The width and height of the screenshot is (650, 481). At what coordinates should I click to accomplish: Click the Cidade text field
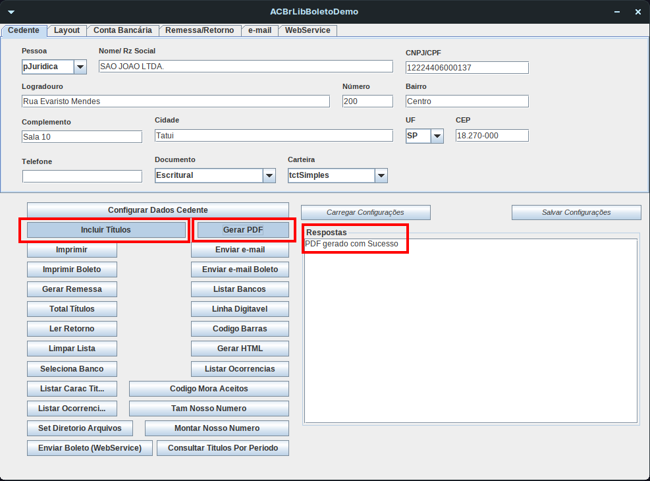coord(274,136)
